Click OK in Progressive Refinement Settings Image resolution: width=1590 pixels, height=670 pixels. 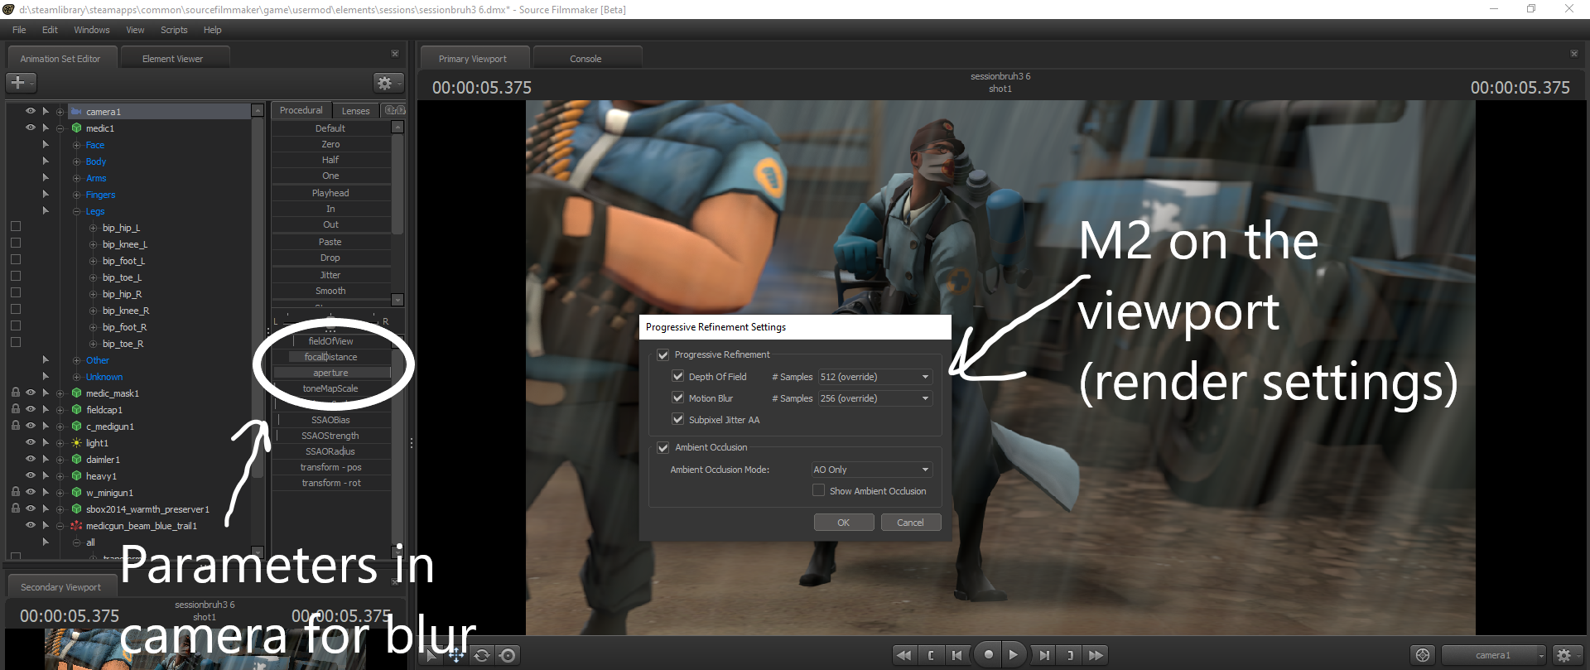843,523
